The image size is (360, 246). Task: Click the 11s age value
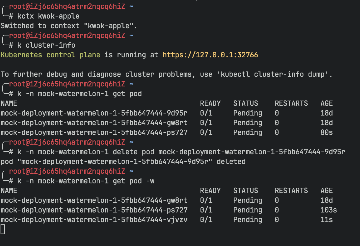[x=326, y=220]
